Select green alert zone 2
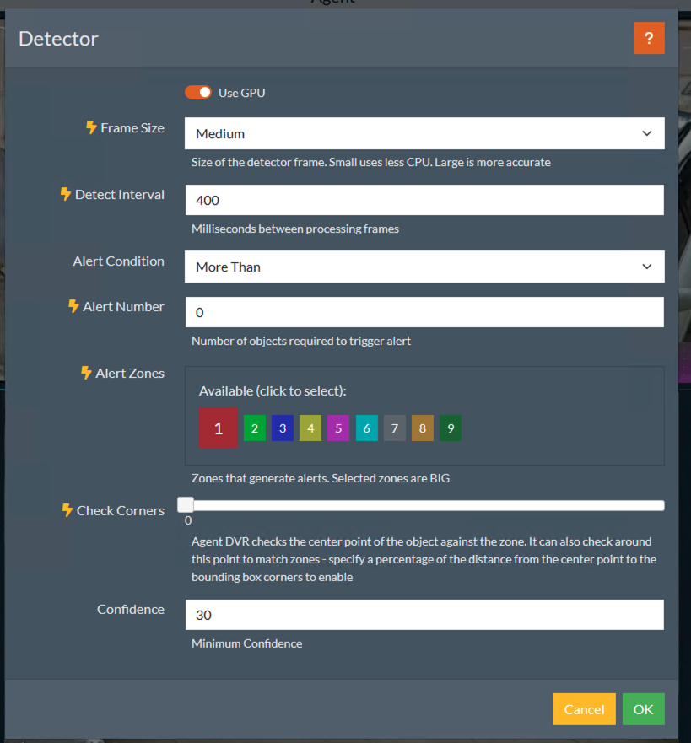 point(255,428)
